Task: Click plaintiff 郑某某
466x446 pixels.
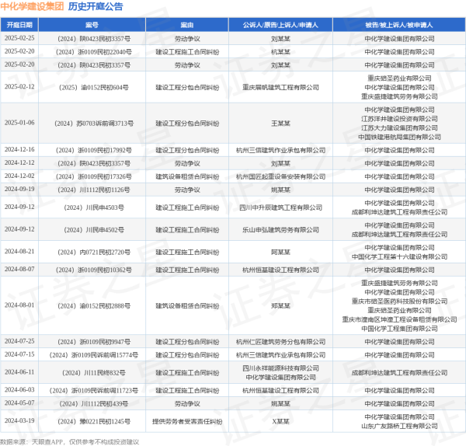Action: [x=280, y=306]
